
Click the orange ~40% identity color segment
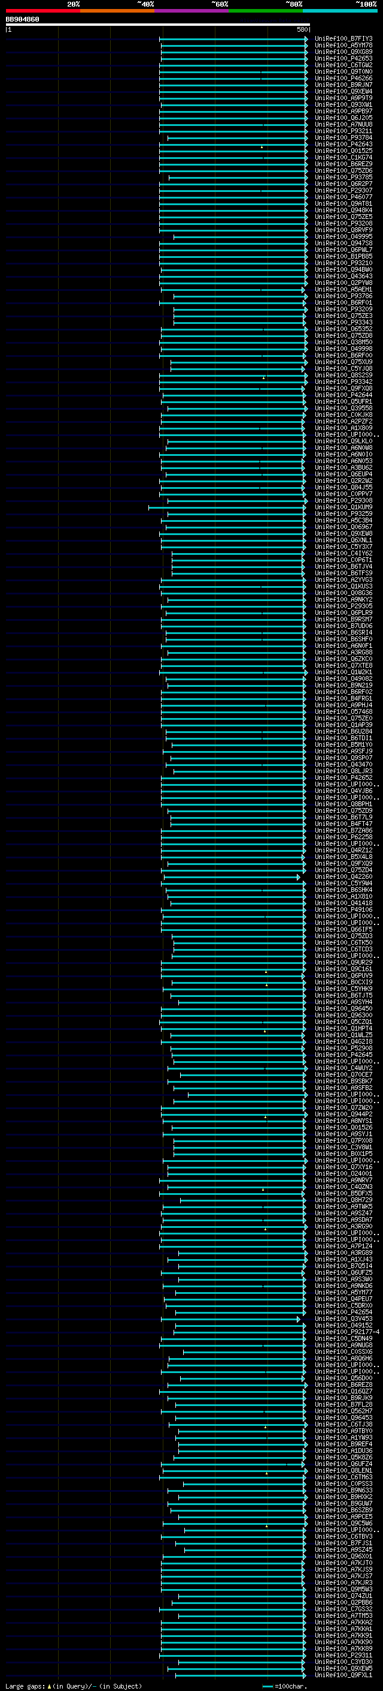pyautogui.click(x=117, y=11)
